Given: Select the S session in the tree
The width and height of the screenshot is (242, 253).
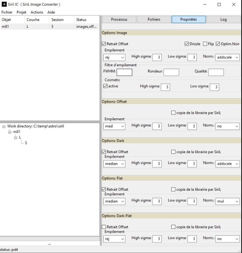Looking at the screenshot, I should click(x=26, y=143).
